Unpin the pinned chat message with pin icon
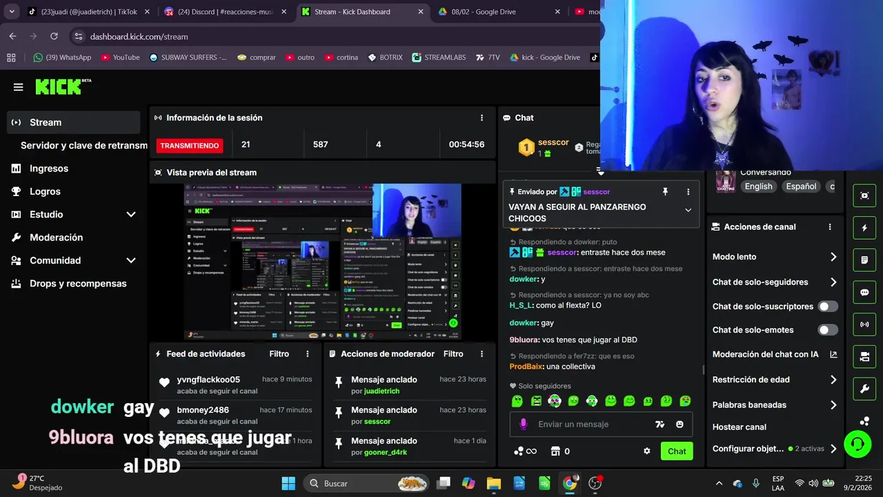The height and width of the screenshot is (497, 883). [665, 192]
